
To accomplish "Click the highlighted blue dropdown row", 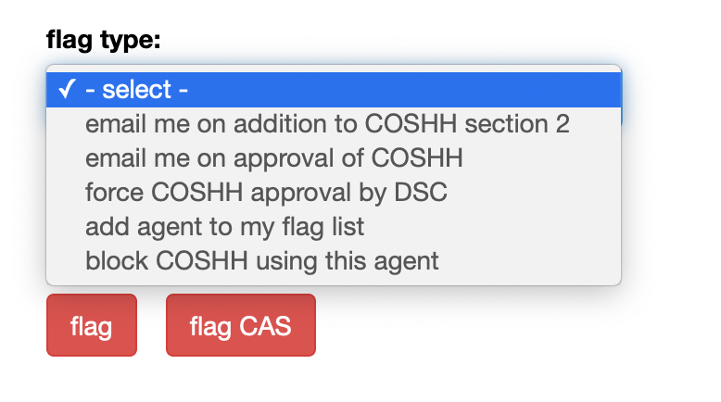I will [334, 90].
